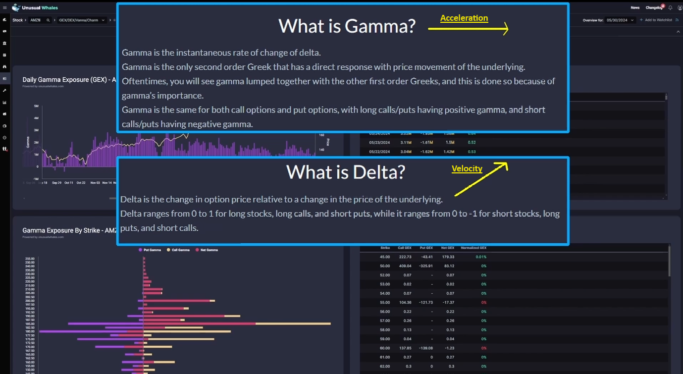Open the News menu item

coord(635,7)
